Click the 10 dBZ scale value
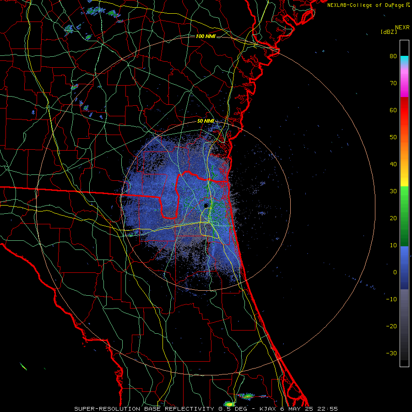 (393, 245)
